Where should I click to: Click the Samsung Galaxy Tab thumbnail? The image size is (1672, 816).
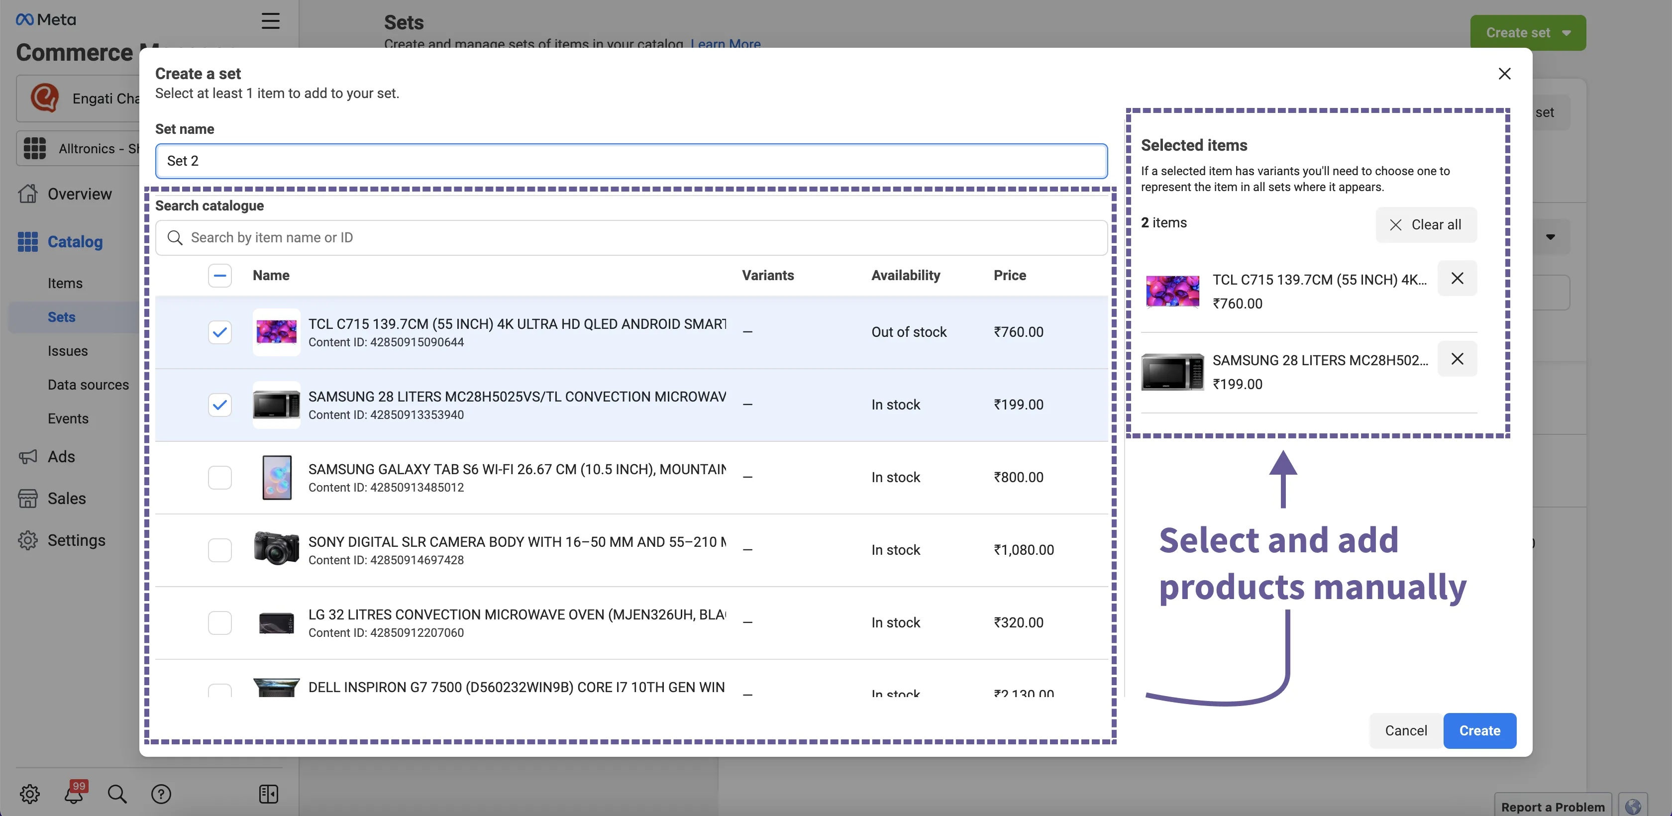[x=277, y=478]
